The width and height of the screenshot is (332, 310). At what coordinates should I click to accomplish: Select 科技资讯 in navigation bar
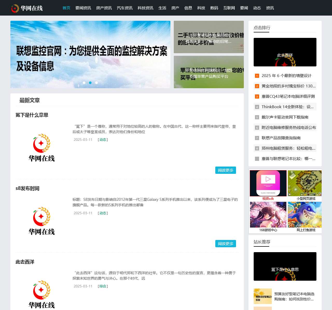[146, 8]
